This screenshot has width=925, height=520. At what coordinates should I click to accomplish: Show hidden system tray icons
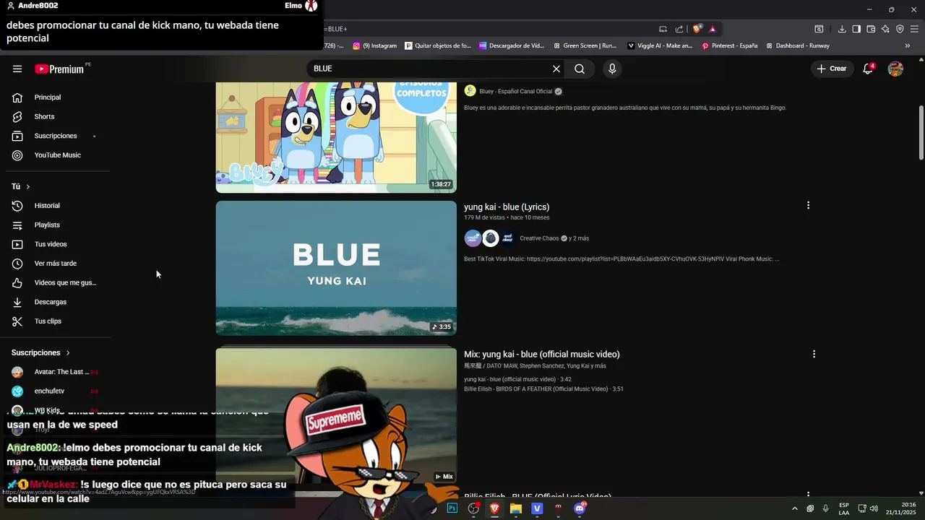point(795,508)
